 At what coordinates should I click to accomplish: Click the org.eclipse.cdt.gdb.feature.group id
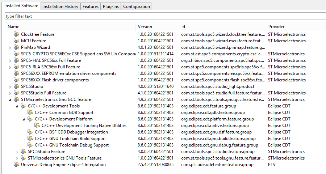click(213, 113)
